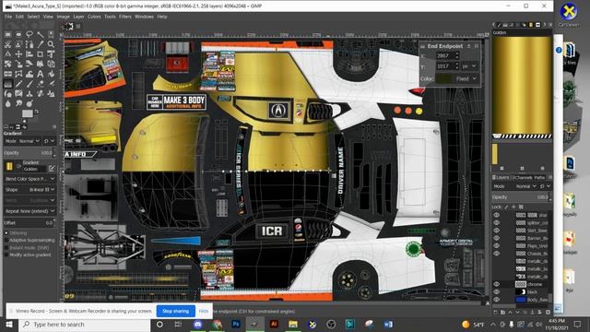Viewport: 590px width, 332px height.
Task: Select the Ellipse Select tool
Action: coord(18,34)
